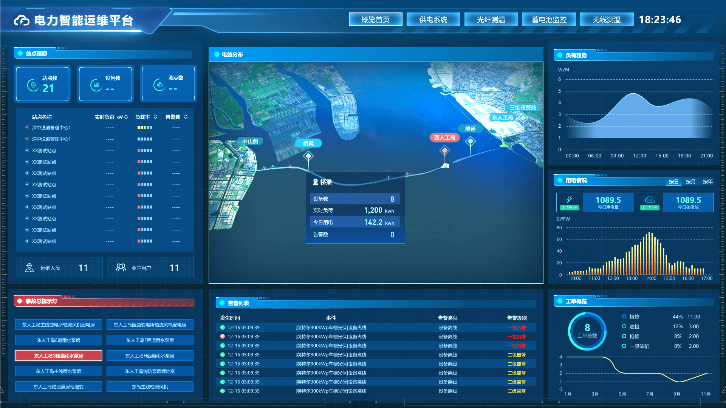726x408 pixels.
Task: Click the owner users (业主用户) icon
Action: 121,267
